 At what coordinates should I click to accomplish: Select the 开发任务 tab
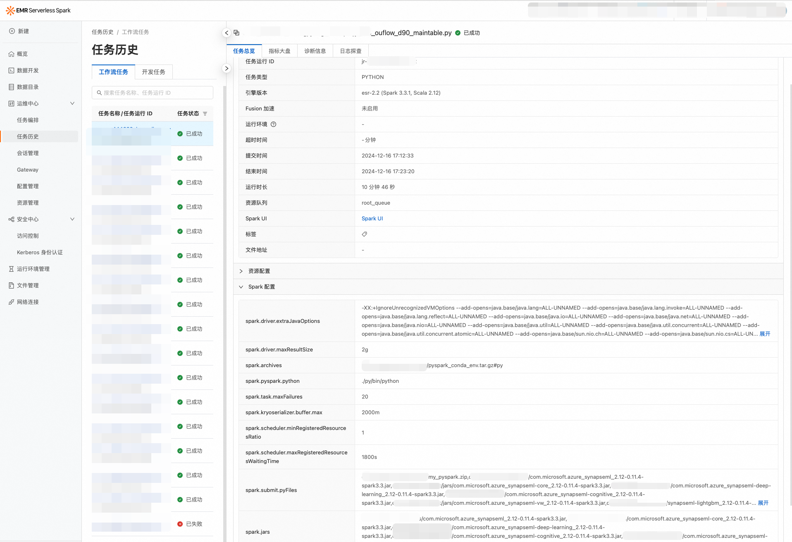click(x=154, y=72)
